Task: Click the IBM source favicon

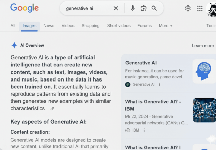Action: [x=127, y=130]
